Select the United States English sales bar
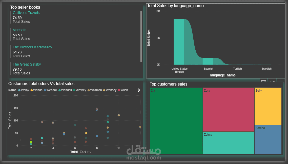 click(179, 42)
